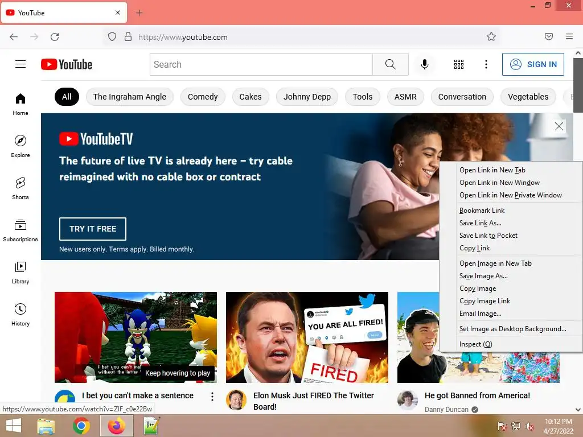Click the browser address bar URL
583x437 pixels.
coord(183,37)
